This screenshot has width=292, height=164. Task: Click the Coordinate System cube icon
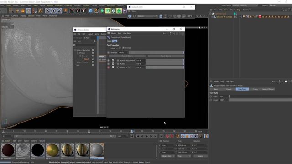click(65, 11)
